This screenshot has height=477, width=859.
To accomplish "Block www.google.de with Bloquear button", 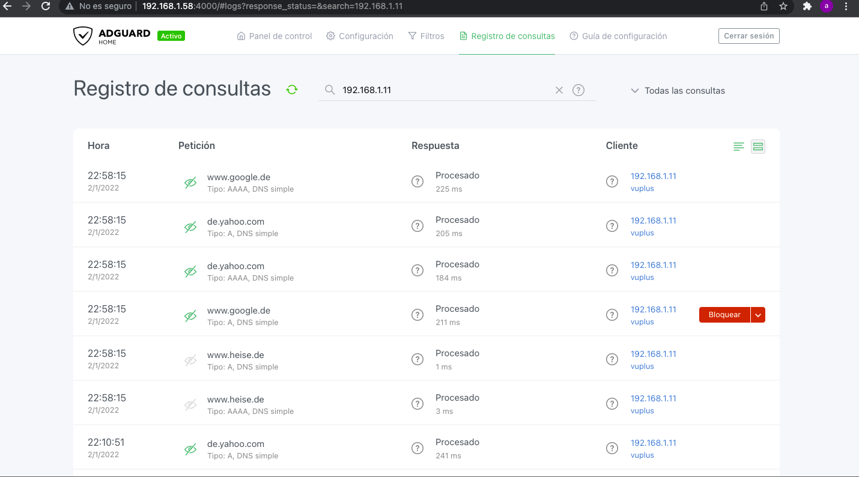I will [724, 315].
